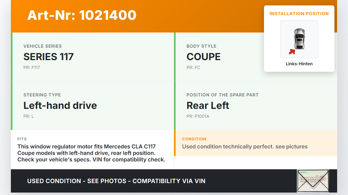Click the PR: P1001A code
The width and height of the screenshot is (348, 195).
(x=198, y=116)
